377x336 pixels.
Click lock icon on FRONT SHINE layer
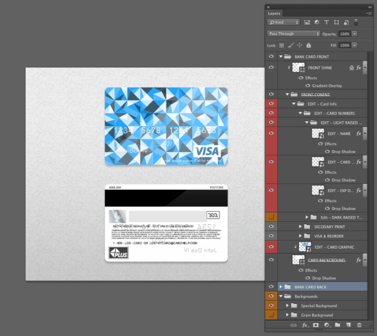[351, 68]
